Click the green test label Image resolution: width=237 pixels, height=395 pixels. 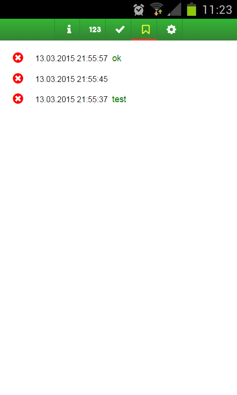(x=119, y=99)
